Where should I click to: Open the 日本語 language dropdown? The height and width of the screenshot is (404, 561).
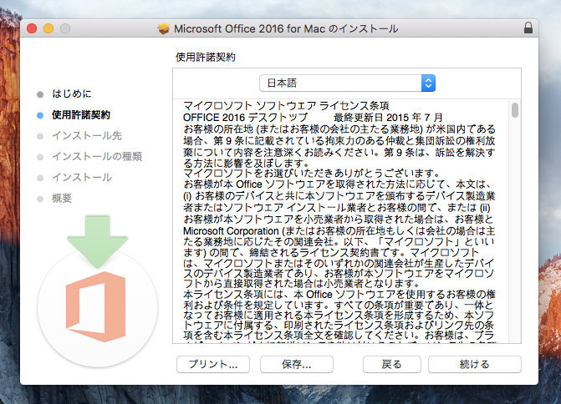point(347,83)
